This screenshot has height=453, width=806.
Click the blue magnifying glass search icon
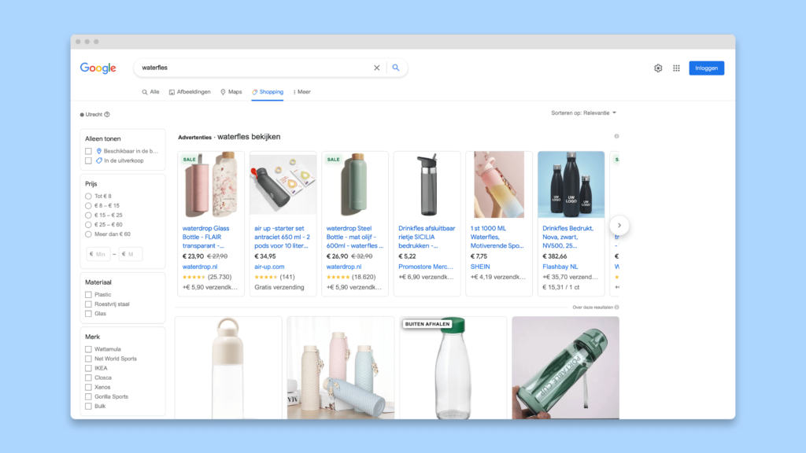[x=396, y=68]
